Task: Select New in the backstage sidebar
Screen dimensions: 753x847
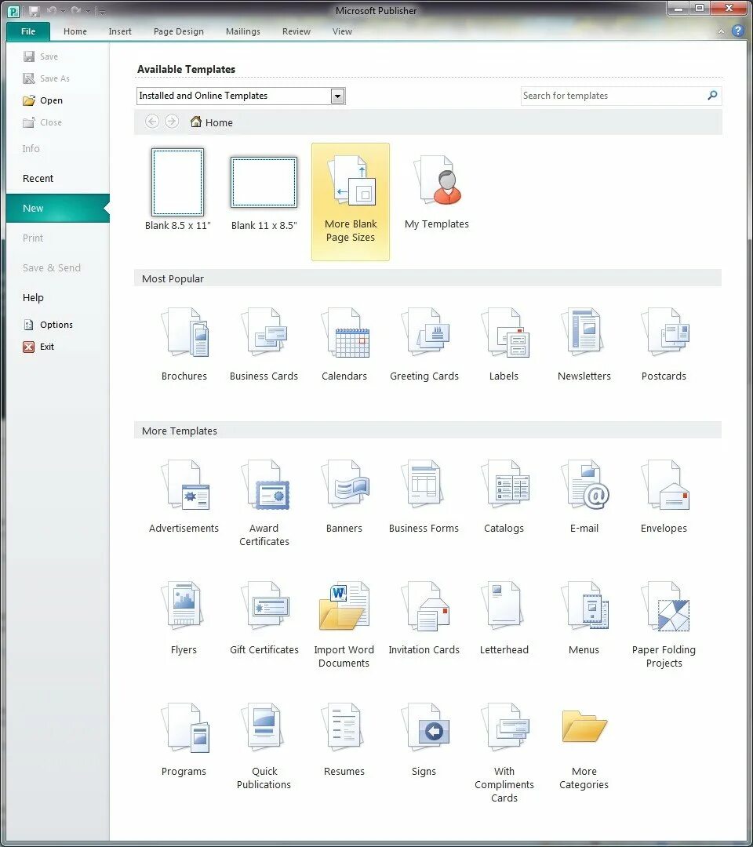Action: pos(58,208)
